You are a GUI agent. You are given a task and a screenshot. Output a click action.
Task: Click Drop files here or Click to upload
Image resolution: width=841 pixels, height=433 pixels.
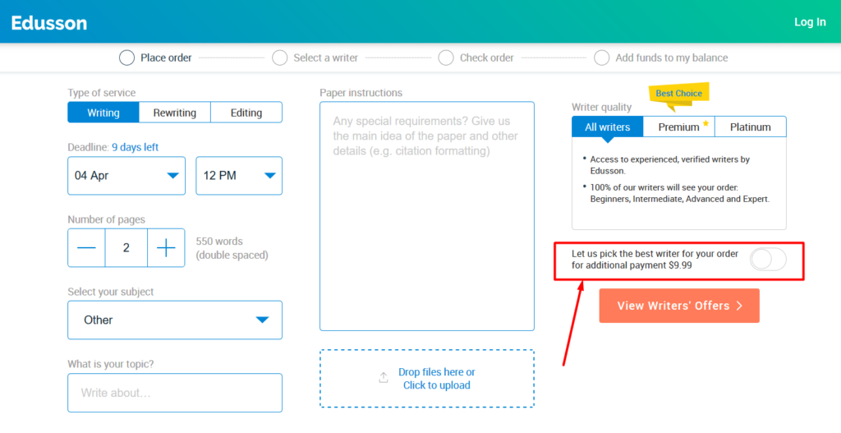(427, 378)
